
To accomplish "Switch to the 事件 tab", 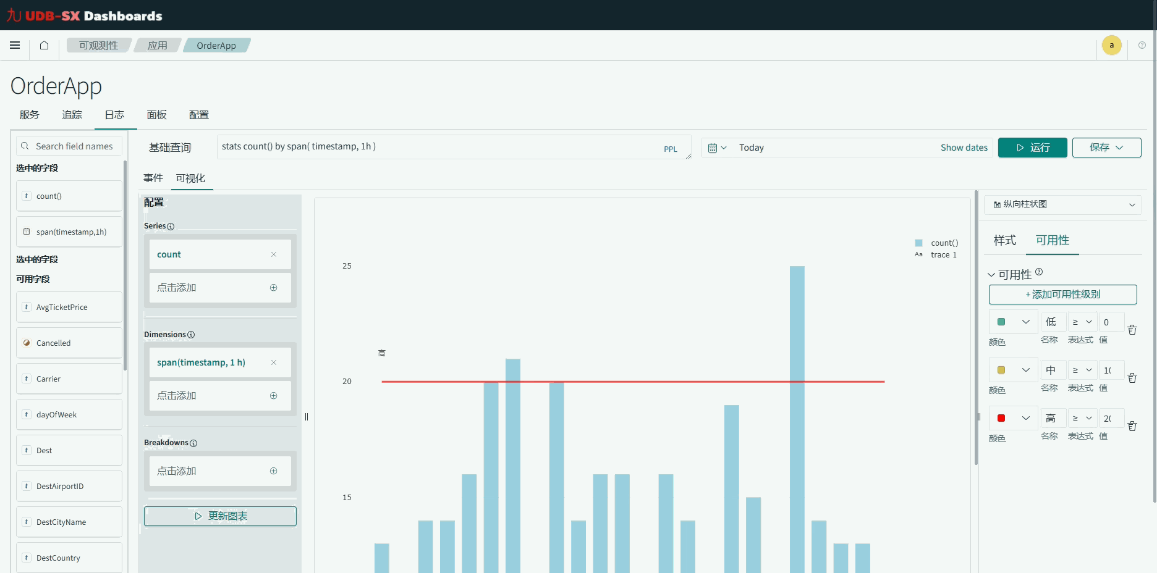I will point(153,178).
